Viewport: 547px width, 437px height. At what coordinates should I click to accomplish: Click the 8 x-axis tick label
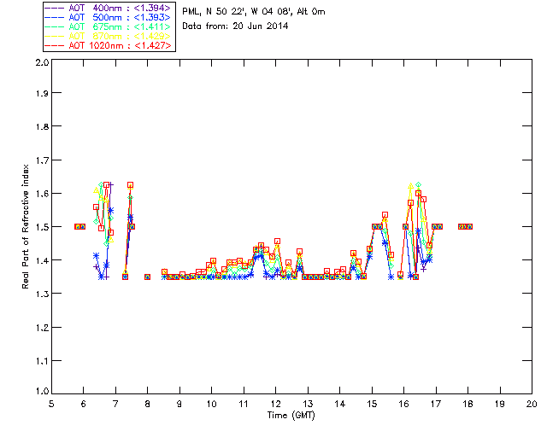tap(148, 404)
